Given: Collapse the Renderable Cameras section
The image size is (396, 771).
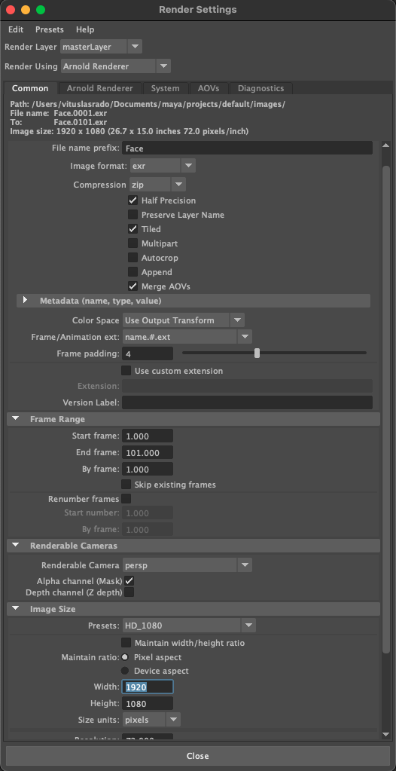Looking at the screenshot, I should pos(16,546).
